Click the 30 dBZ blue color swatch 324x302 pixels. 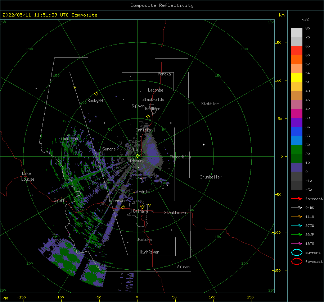coord(297,140)
